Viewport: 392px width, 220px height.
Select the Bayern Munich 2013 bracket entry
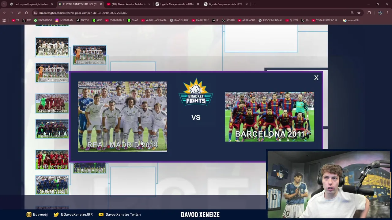[52, 159]
